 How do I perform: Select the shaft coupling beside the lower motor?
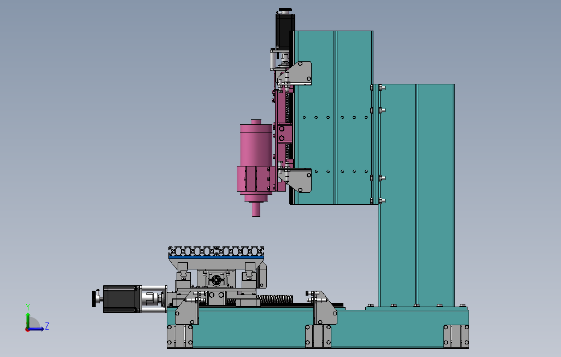[150, 298]
